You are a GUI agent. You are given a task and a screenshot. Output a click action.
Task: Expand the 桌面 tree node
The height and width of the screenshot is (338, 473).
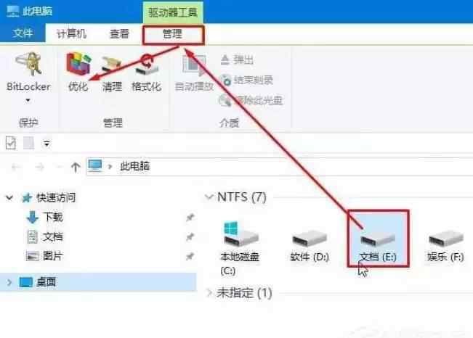coord(9,282)
